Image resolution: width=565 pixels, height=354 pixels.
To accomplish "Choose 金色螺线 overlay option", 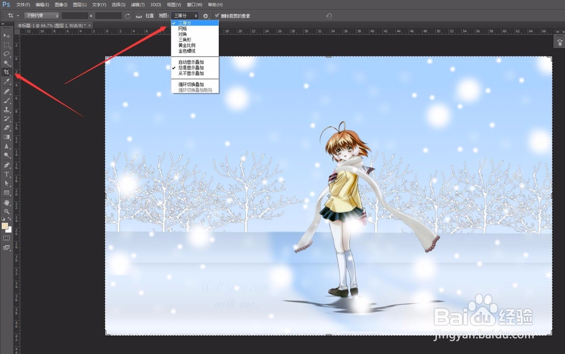I will pos(195,51).
